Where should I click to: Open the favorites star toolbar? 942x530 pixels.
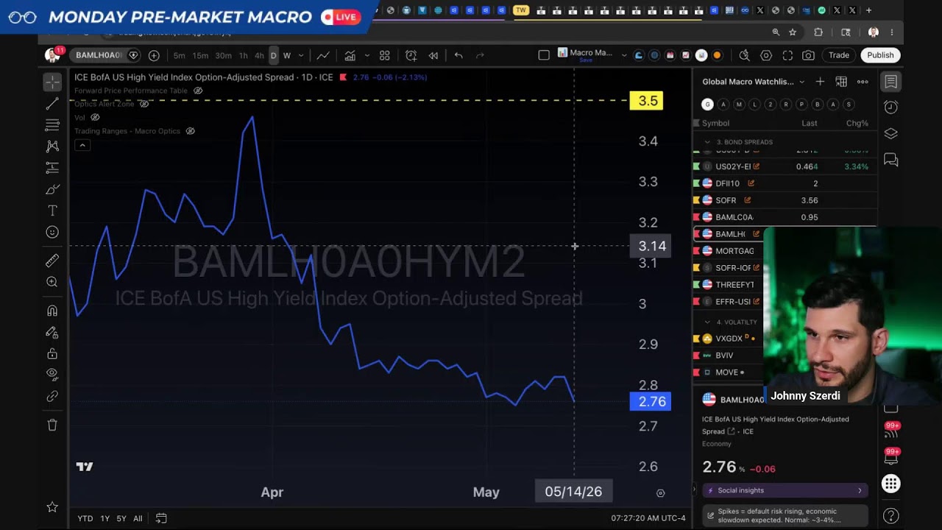pos(52,507)
